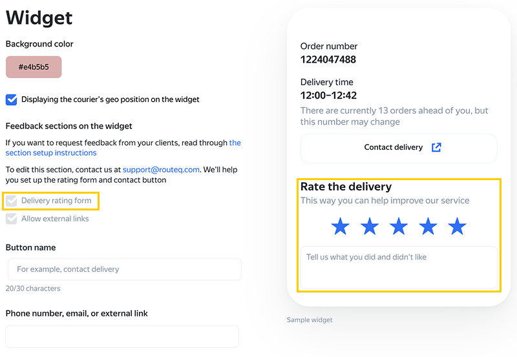Toggle the Delivery rating form checkbox
Screen dimensions: 517x357
pos(12,201)
